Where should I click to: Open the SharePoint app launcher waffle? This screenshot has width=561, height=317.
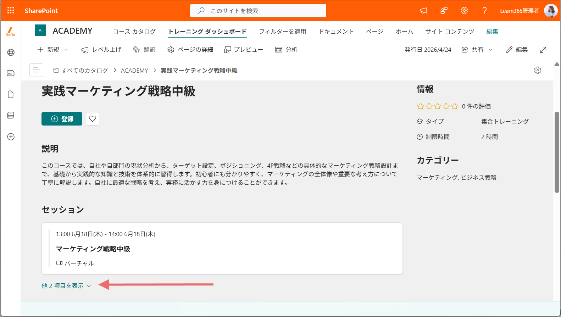[x=11, y=11]
